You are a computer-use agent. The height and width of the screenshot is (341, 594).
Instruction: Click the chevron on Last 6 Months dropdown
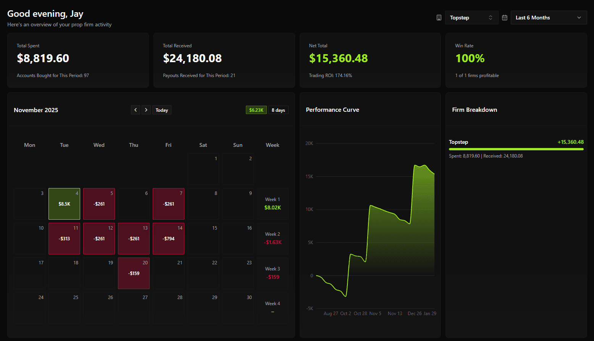[579, 17]
